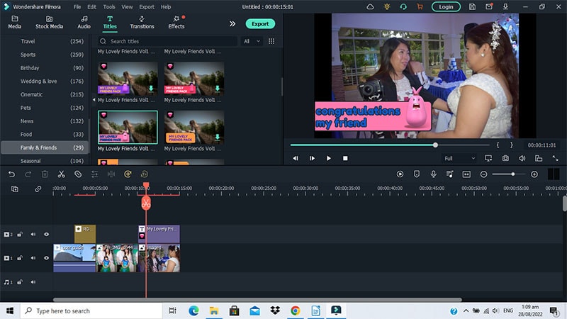567x319 pixels.
Task: Click the Delete trash icon
Action: (45, 174)
